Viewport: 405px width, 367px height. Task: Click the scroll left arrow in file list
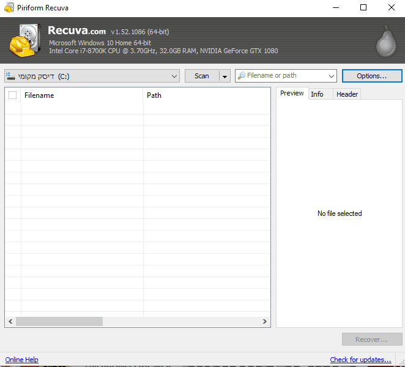click(10, 321)
